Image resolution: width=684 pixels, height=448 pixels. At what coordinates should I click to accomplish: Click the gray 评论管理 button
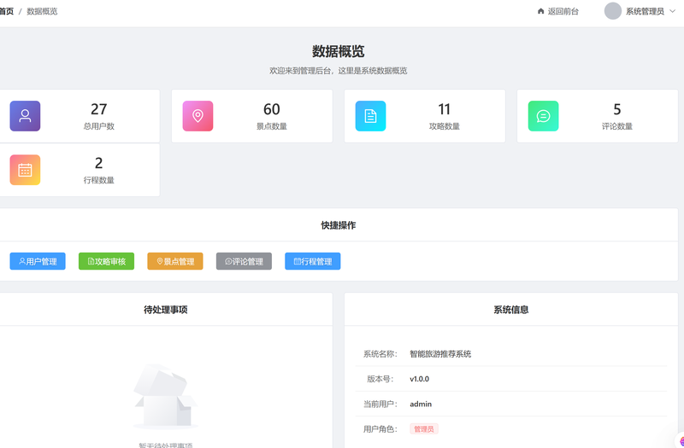(244, 261)
